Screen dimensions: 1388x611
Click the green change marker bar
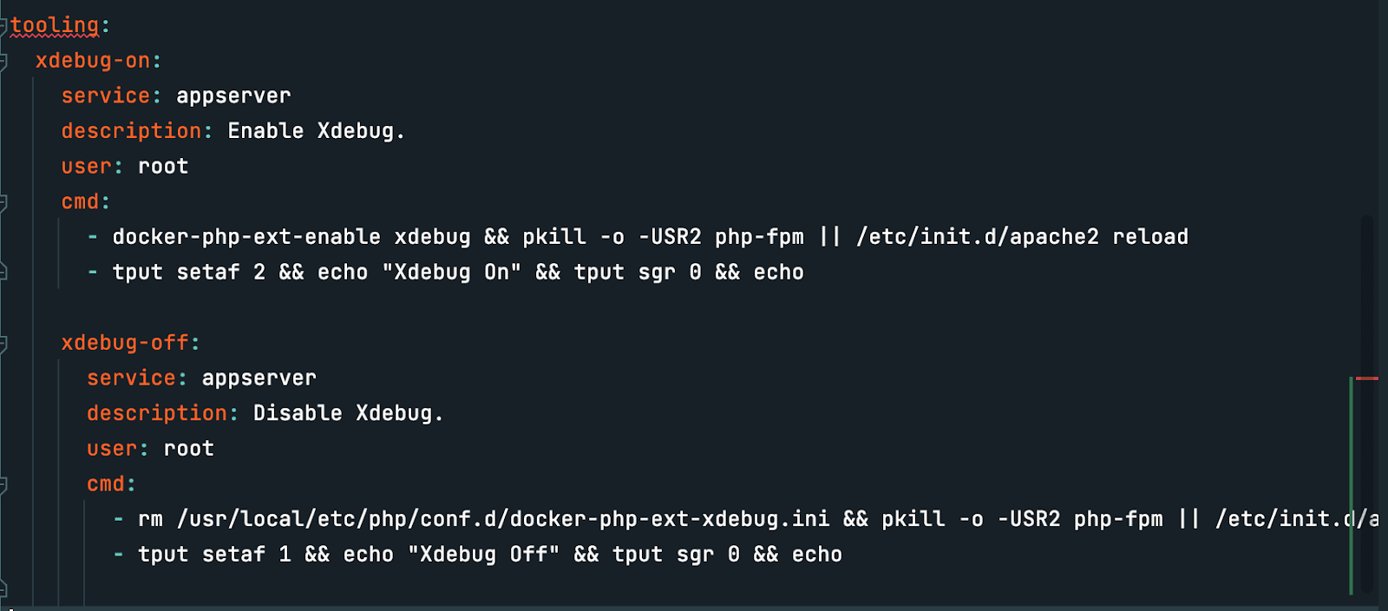pyautogui.click(x=1352, y=486)
